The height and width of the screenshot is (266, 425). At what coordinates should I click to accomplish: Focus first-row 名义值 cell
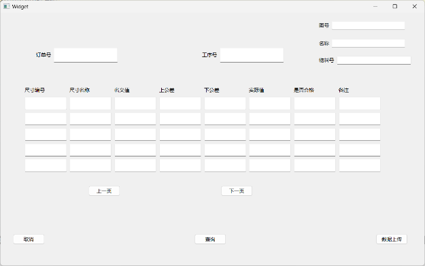[x=135, y=103]
